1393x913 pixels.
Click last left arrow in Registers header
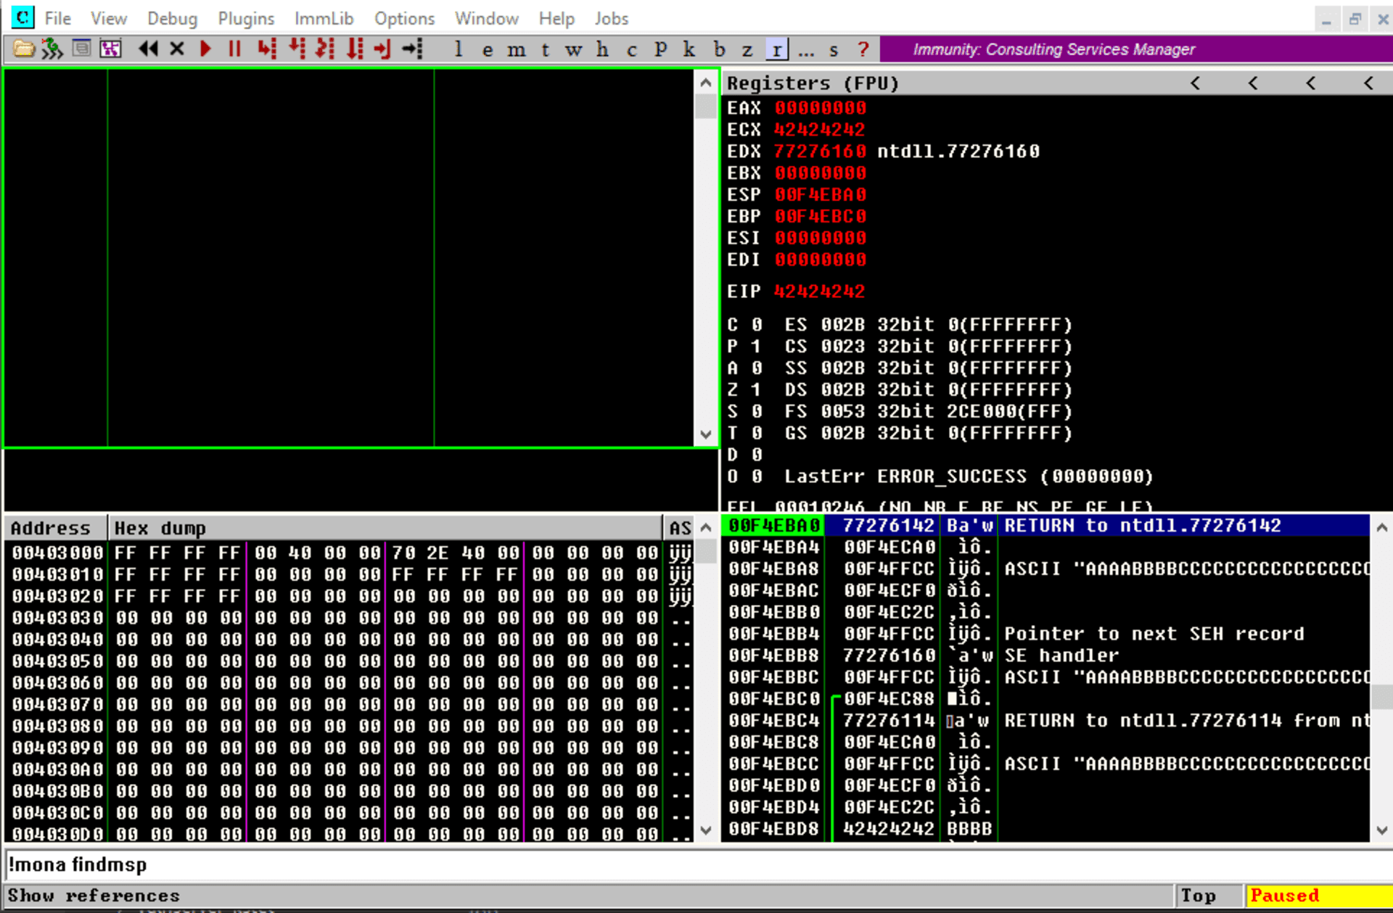point(1368,83)
